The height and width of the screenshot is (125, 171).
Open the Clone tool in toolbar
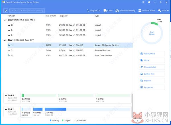tap(108, 11)
